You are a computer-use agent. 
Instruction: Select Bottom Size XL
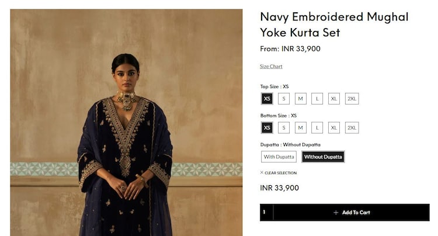click(334, 127)
